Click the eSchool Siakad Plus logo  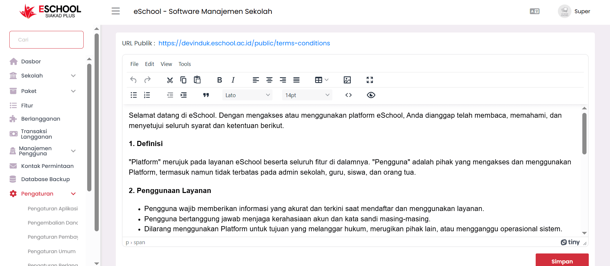point(50,11)
